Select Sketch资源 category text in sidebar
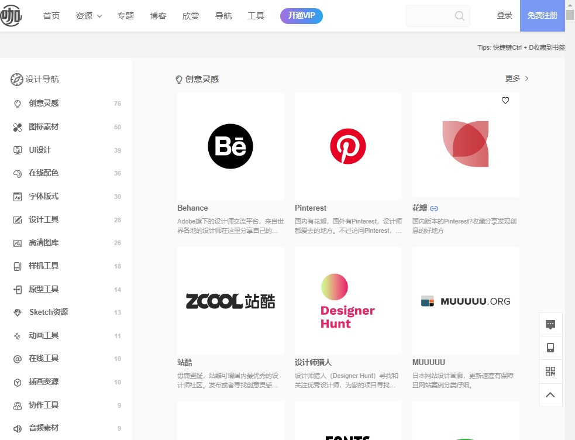The image size is (575, 440). (x=49, y=312)
